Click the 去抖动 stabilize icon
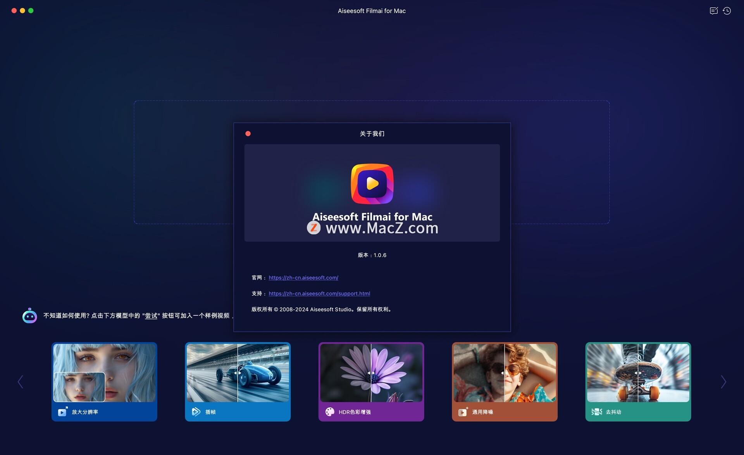 (x=597, y=412)
